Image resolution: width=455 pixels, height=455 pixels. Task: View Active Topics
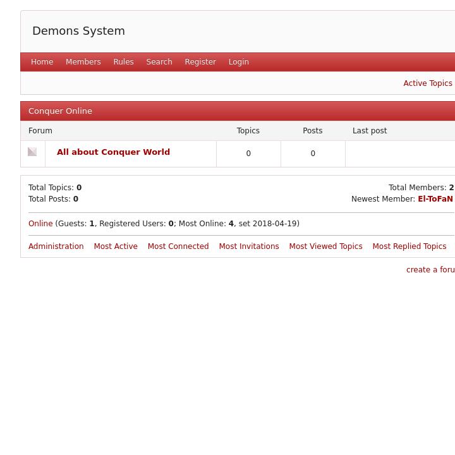point(427,83)
